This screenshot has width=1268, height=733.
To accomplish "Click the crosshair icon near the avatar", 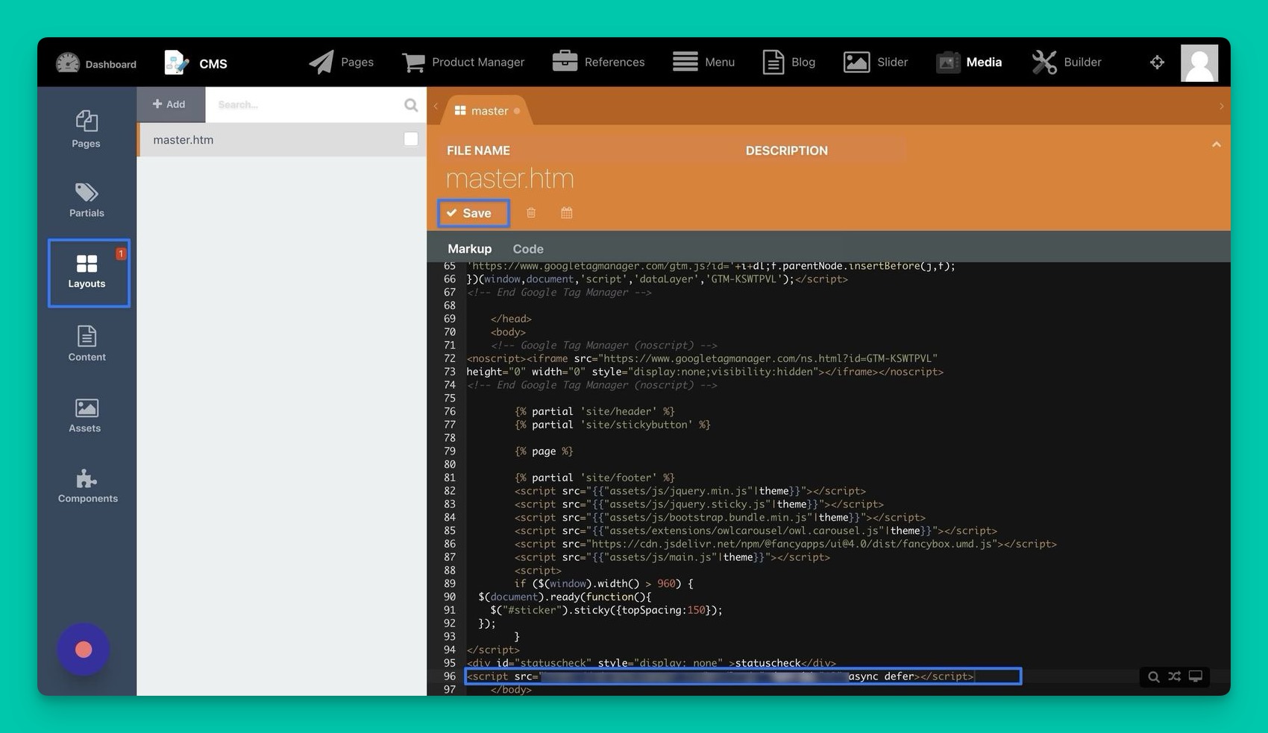I will pyautogui.click(x=1157, y=63).
